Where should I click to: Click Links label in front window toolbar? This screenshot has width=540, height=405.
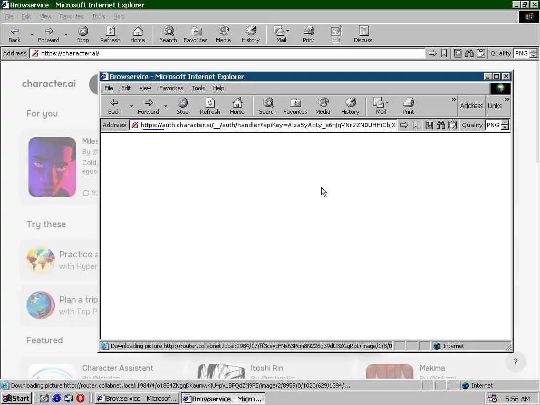(x=495, y=105)
